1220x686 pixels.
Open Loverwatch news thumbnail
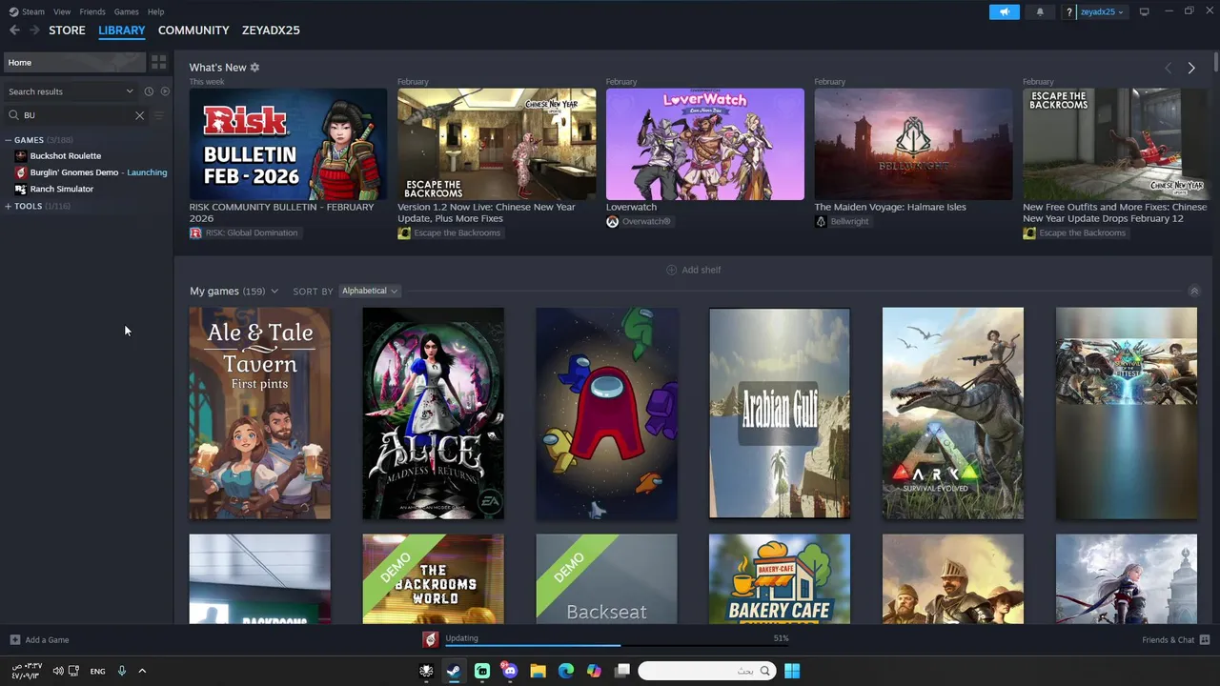(x=705, y=144)
